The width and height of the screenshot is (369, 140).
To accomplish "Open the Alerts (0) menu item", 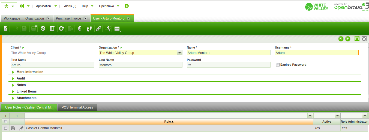I will (x=70, y=6).
